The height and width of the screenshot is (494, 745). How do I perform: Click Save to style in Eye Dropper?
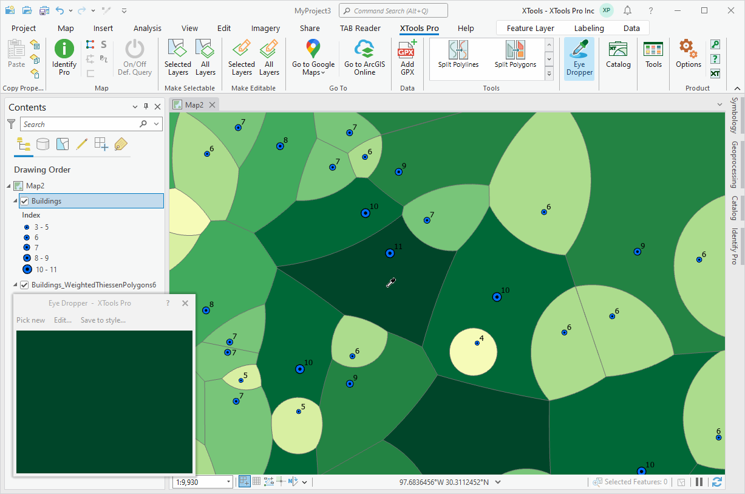[x=103, y=320]
